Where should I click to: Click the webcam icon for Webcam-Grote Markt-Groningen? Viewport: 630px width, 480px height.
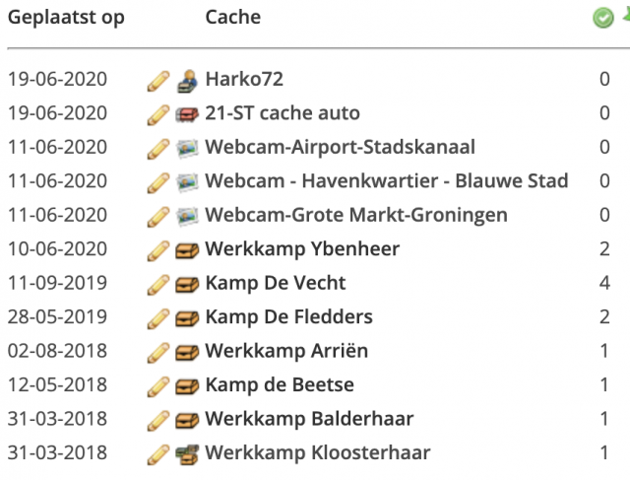click(187, 217)
